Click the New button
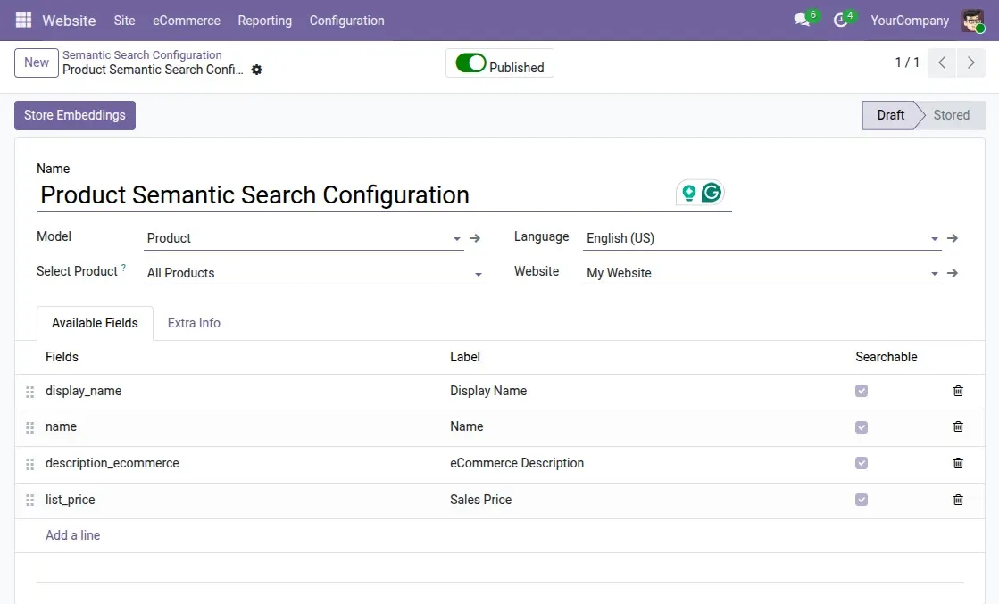The height and width of the screenshot is (604, 999). (37, 62)
